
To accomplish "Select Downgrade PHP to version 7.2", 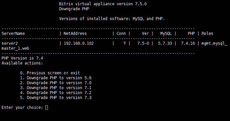I will coord(56,93).
